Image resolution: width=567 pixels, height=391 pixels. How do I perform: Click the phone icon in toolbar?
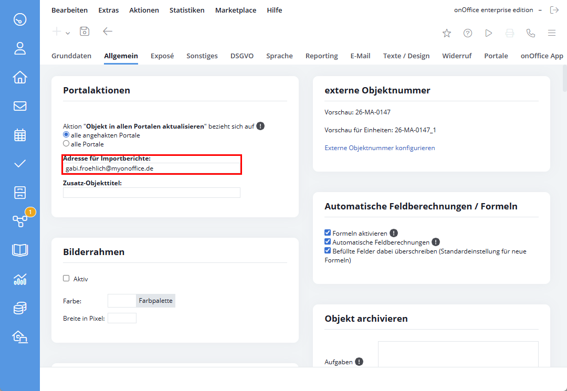click(x=531, y=33)
